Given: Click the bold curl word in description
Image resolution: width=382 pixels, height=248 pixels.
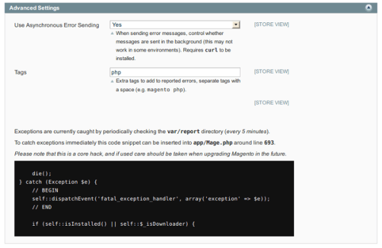Looking at the screenshot, I should click(x=211, y=50).
